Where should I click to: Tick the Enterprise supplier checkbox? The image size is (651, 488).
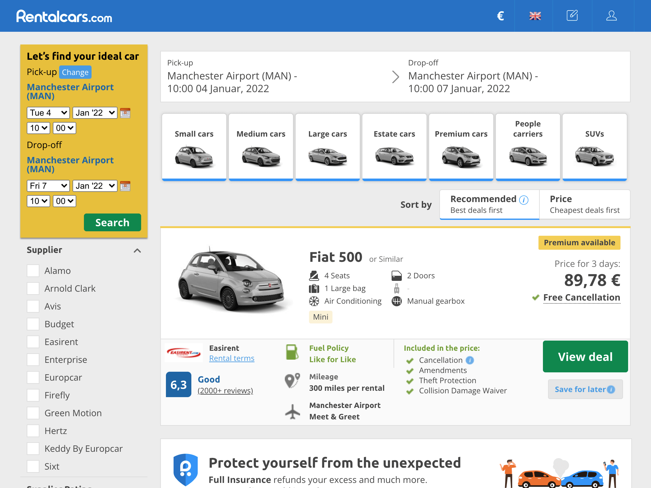click(33, 360)
